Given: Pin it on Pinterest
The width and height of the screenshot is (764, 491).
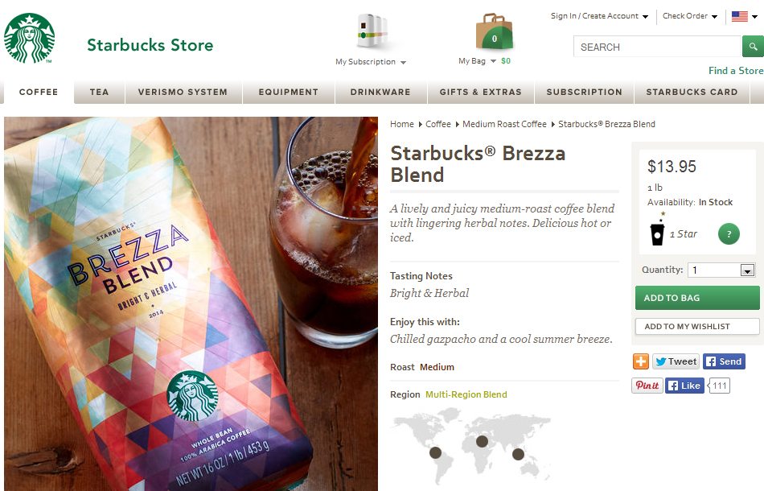Looking at the screenshot, I should point(647,386).
